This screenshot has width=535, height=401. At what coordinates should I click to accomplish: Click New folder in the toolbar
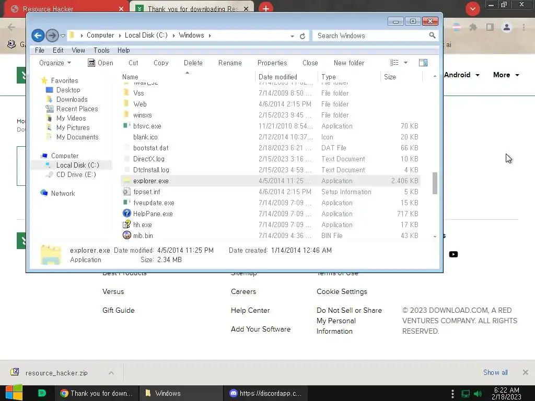348,63
